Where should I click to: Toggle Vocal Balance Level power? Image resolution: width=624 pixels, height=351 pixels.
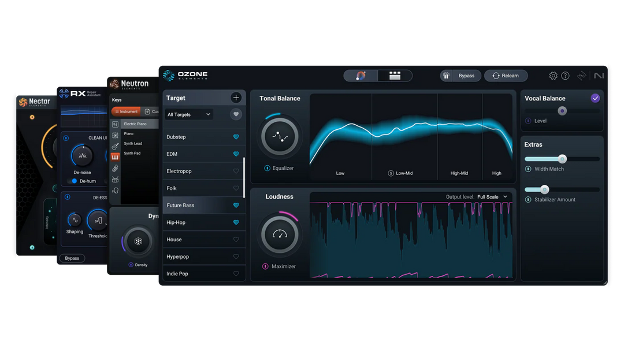(x=528, y=121)
